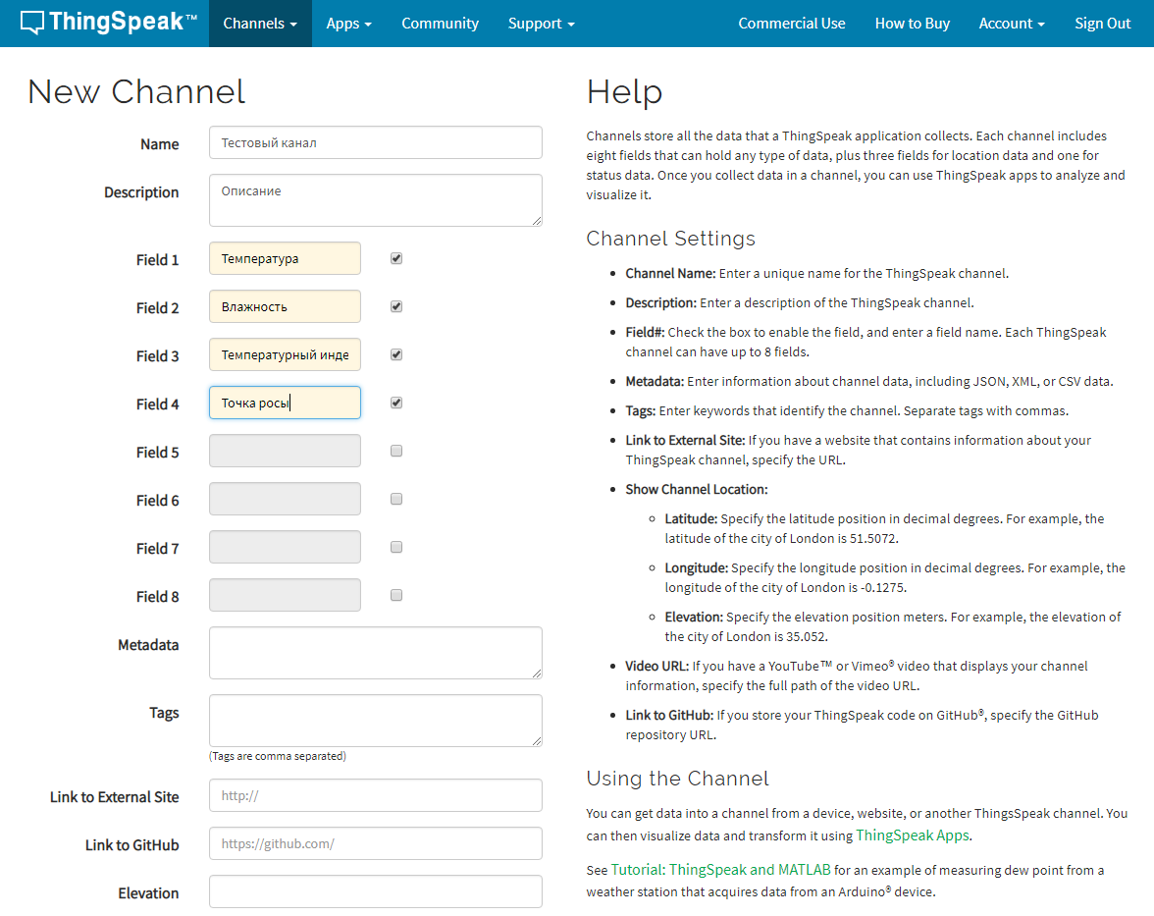Screen dimensions: 1154x916
Task: Disable the Field 3 checkbox
Action: coord(396,355)
